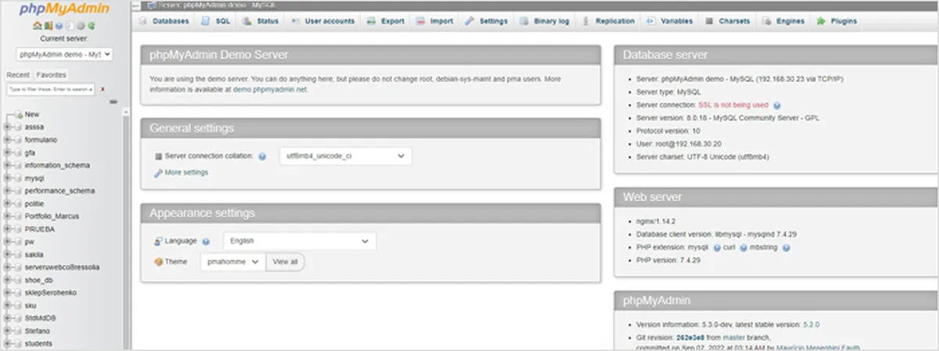Open the Settings tab

pyautogui.click(x=487, y=21)
